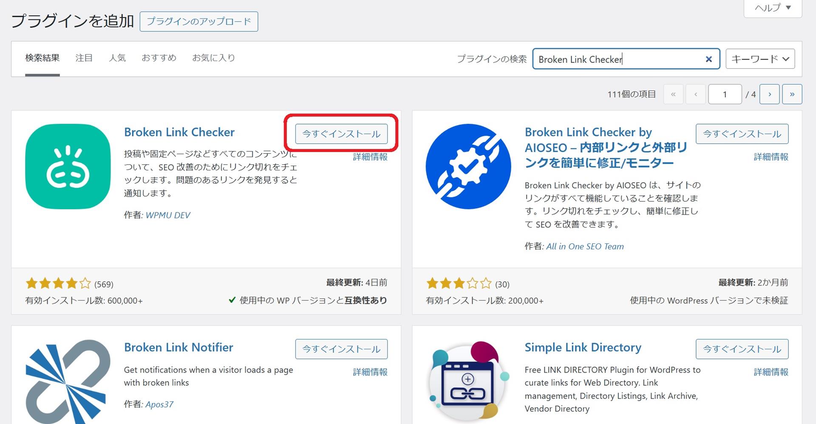Click the Broken Link Notifier plugin icon

68,381
